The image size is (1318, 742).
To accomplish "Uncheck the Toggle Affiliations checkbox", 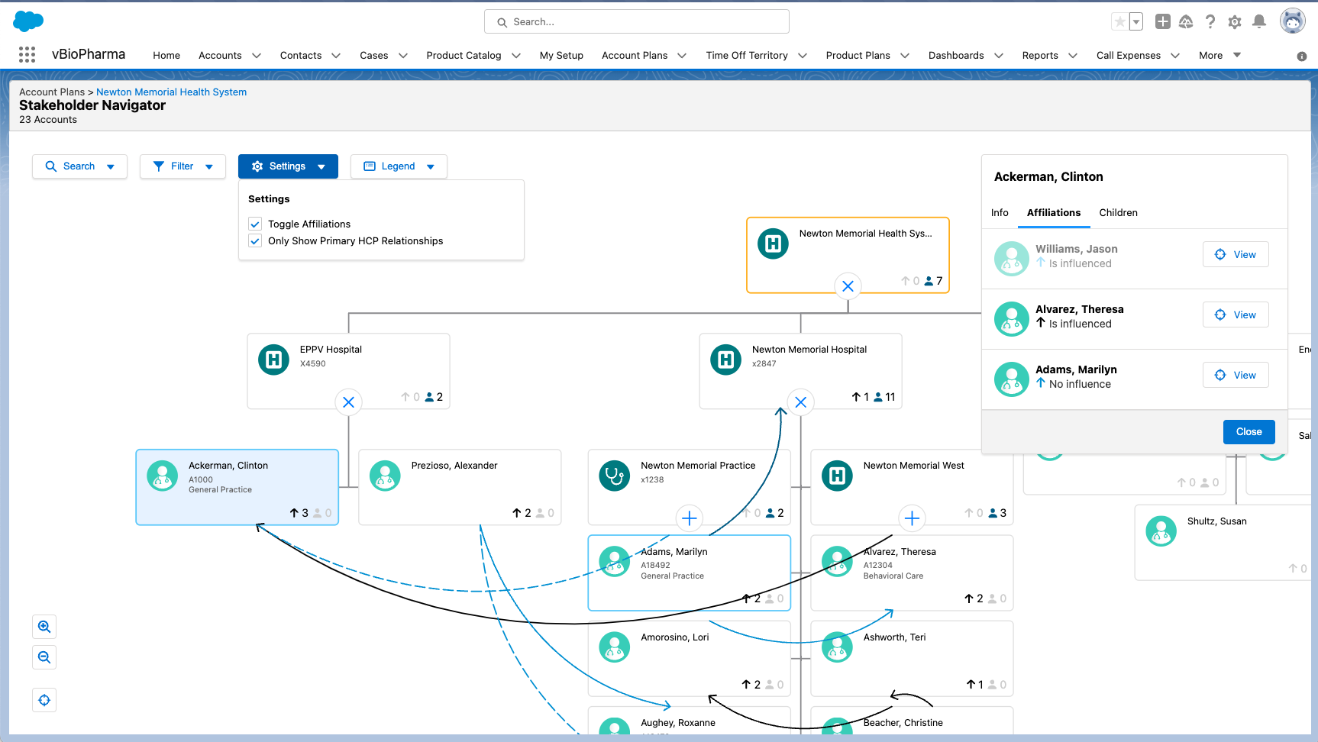I will coord(255,224).
